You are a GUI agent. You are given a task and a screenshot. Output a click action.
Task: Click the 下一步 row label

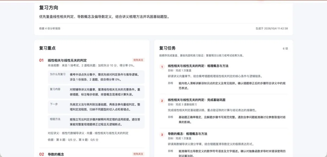point(54,104)
